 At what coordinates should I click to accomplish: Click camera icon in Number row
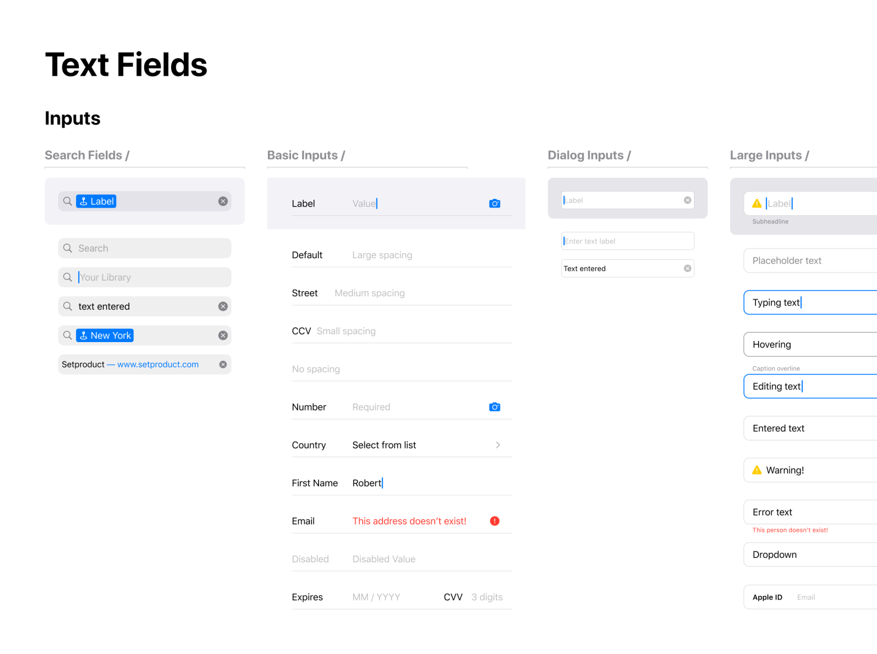[494, 407]
